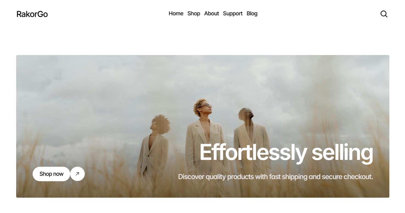Go to homepage via RakorGo logo

tap(32, 14)
